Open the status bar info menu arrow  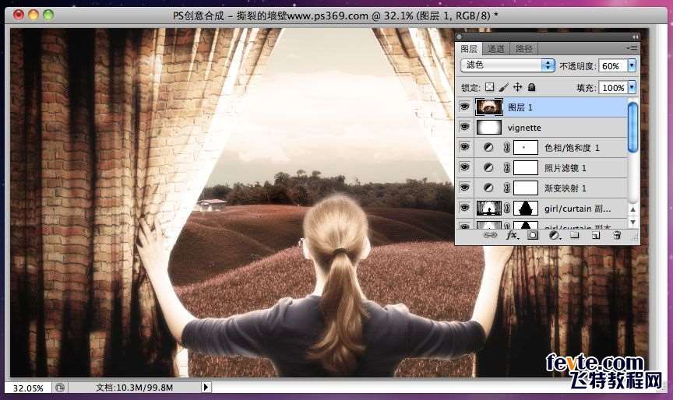206,387
